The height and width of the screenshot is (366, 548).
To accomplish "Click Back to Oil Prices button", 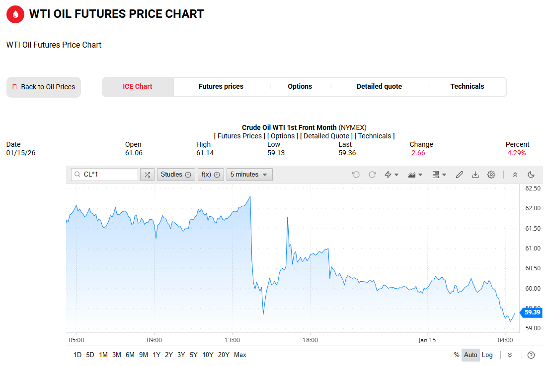I will [44, 87].
